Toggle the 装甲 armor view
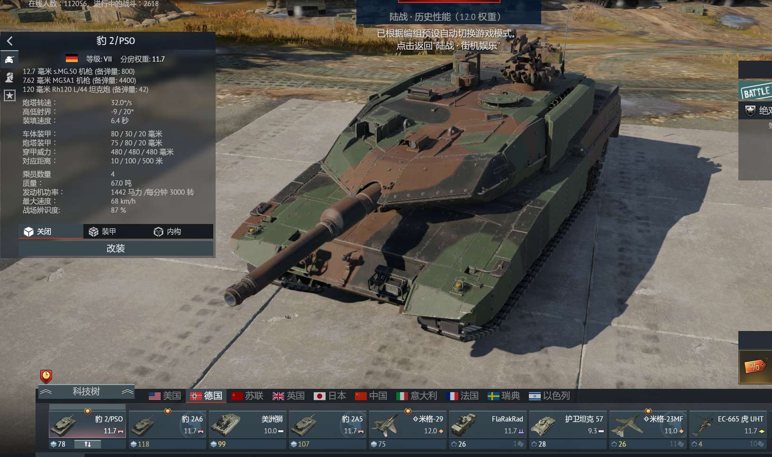The height and width of the screenshot is (457, 772). (x=109, y=232)
